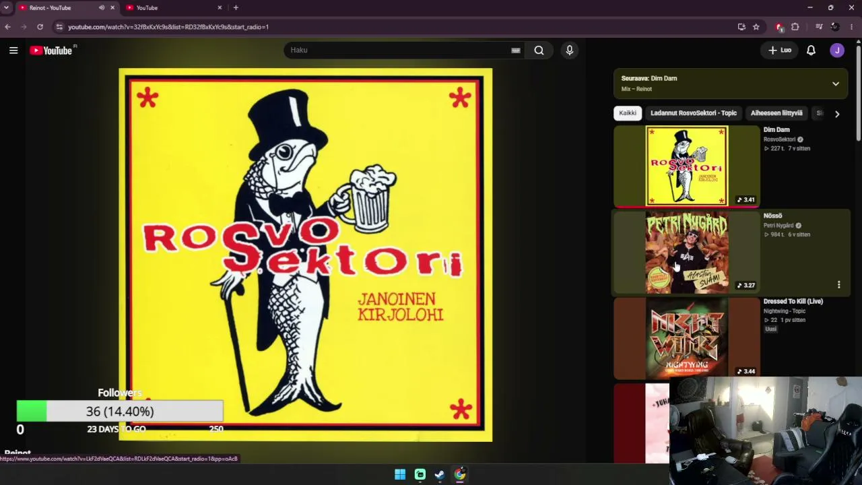862x485 pixels.
Task: Visit the RosvoSektori channel under Dim Dam
Action: point(779,139)
